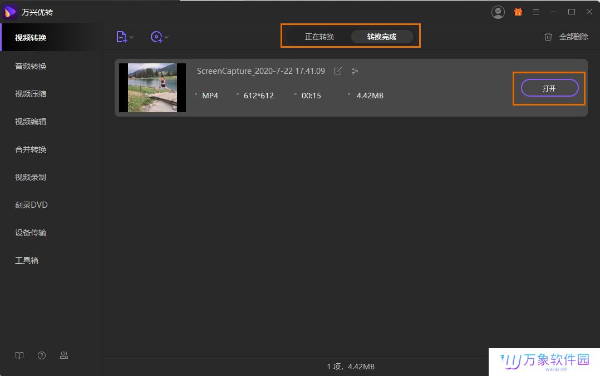The height and width of the screenshot is (376, 600).
Task: Select the ScreenCapture_2020-7-22 17.41.09 filename
Action: click(261, 71)
